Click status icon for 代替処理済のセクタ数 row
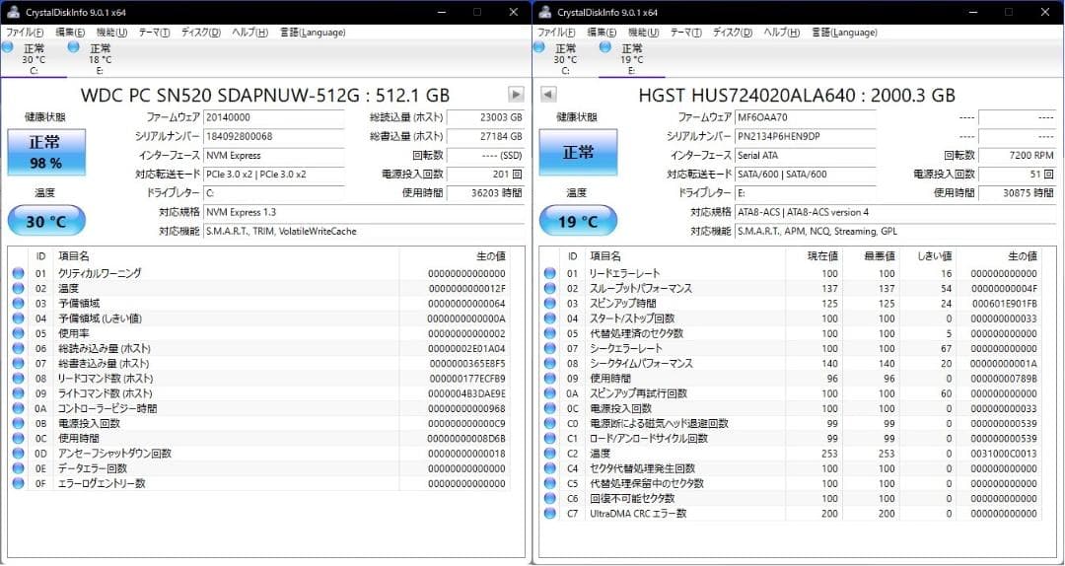The height and width of the screenshot is (566, 1065). click(549, 333)
